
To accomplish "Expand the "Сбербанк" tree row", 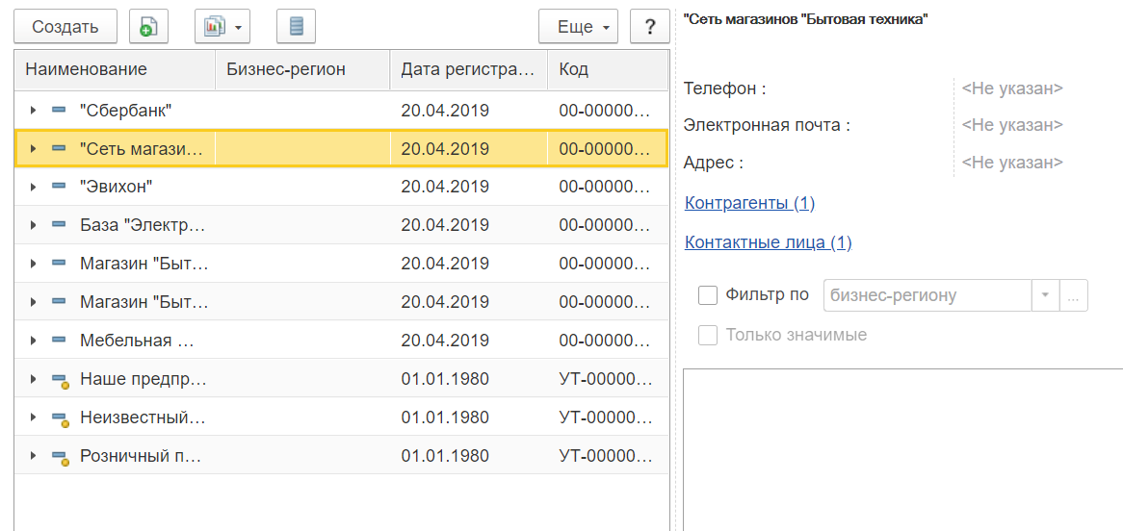I will [34, 111].
